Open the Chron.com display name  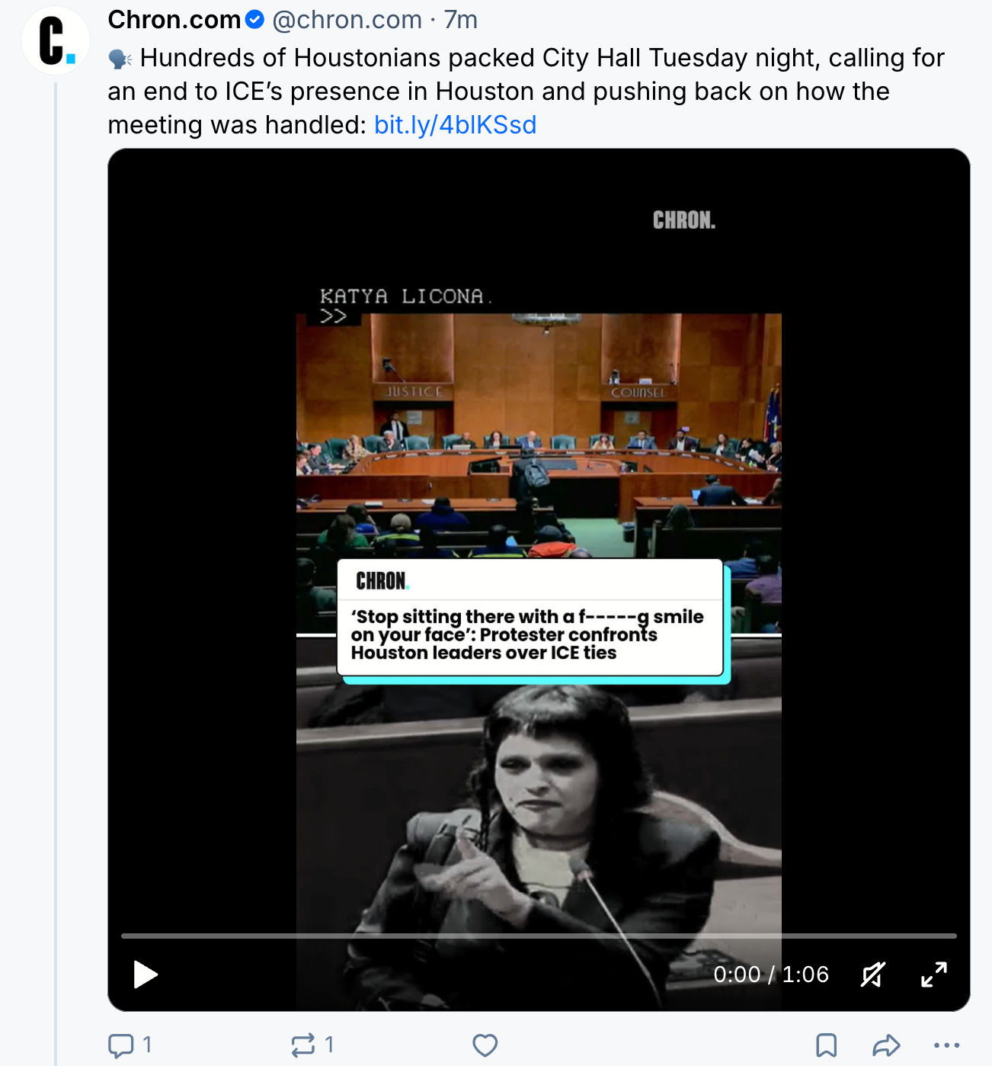[x=174, y=20]
